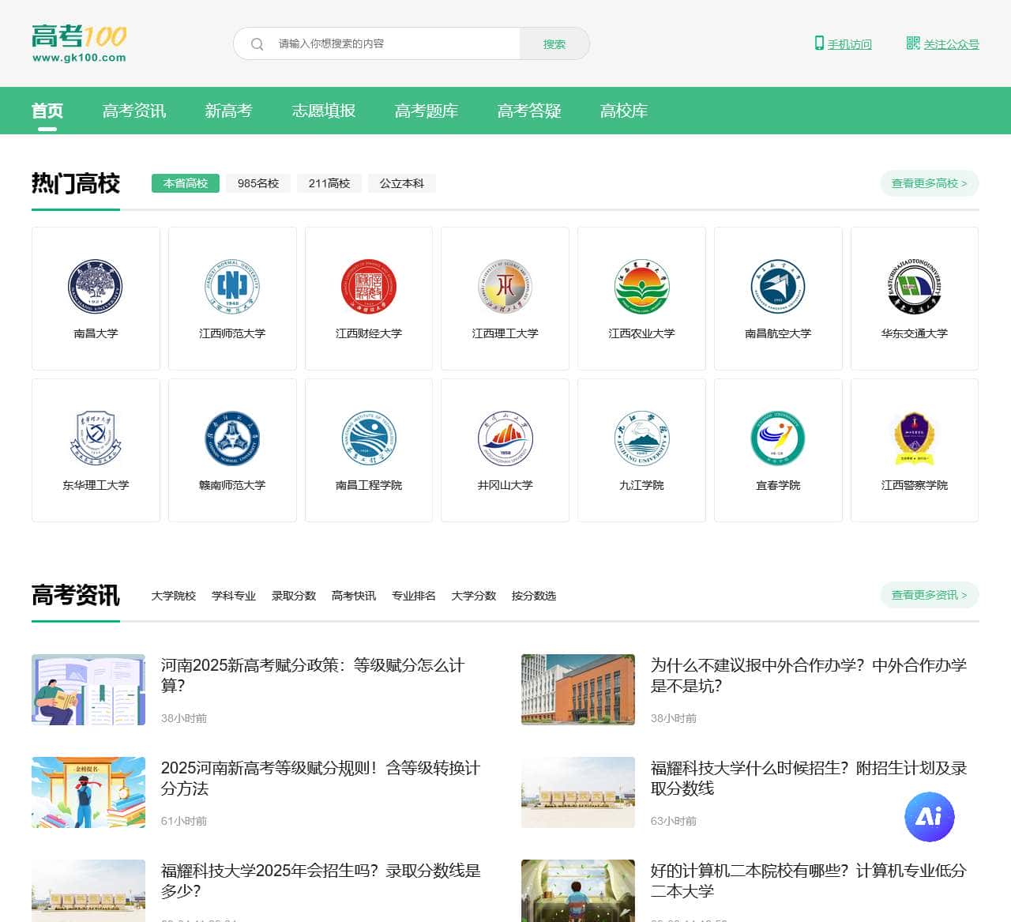Click the 江西理工大学 emblem
This screenshot has width=1011, height=922.
tap(505, 287)
